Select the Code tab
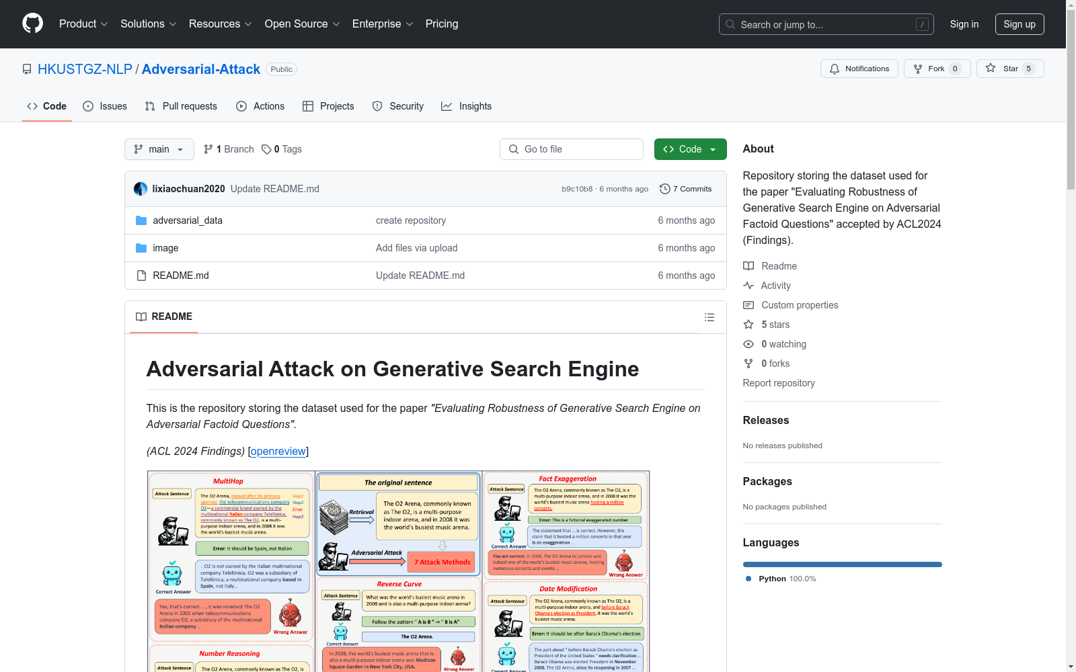Image resolution: width=1076 pixels, height=672 pixels. point(47,106)
